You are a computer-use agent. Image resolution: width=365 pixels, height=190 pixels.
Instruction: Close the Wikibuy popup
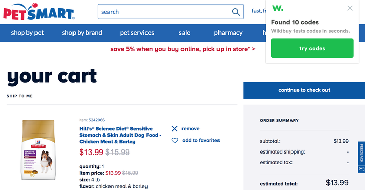point(350,8)
